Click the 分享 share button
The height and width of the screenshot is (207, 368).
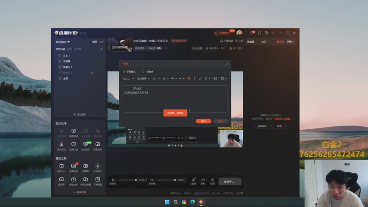pos(239,41)
